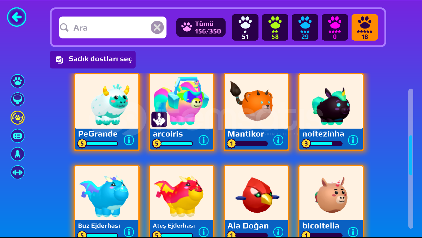Filter by two-star pets (58)
Screen dimensions: 422x238
(275, 27)
